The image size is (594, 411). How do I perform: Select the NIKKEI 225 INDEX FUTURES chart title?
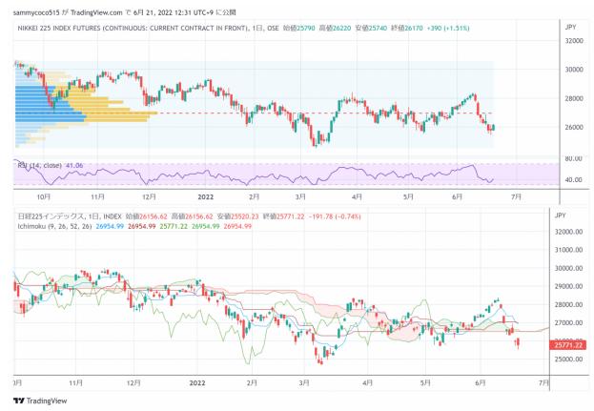coord(133,28)
